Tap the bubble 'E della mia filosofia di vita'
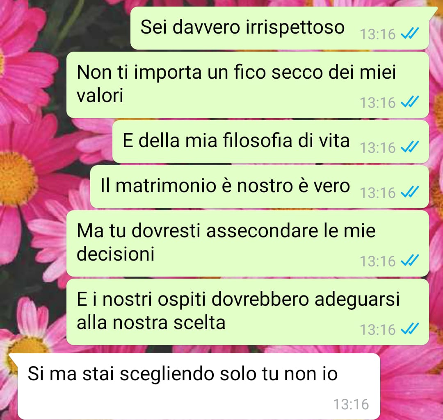 coord(271,142)
